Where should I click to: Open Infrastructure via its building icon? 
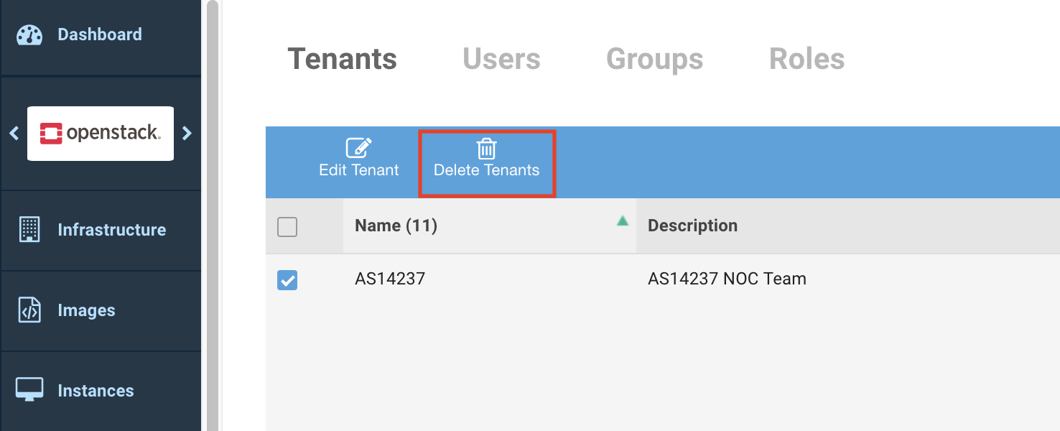[x=29, y=230]
